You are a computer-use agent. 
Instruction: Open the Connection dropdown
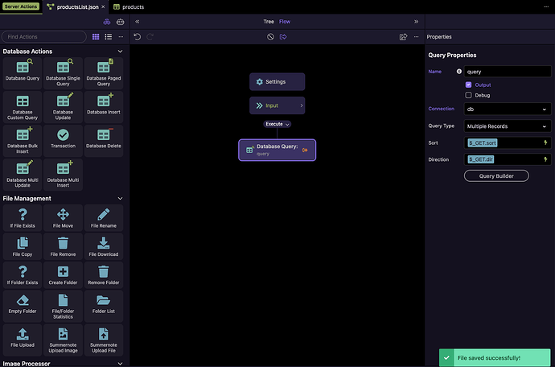coord(507,109)
